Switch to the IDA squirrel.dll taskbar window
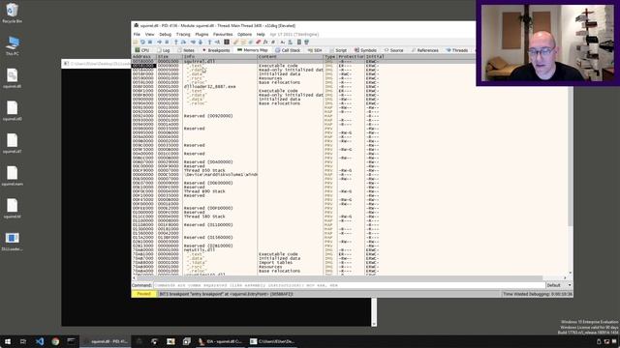The width and height of the screenshot is (620, 348). pos(220,341)
